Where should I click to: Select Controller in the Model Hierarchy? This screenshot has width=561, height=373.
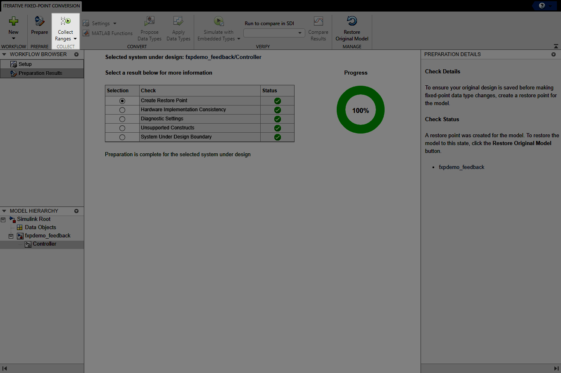tap(45, 244)
